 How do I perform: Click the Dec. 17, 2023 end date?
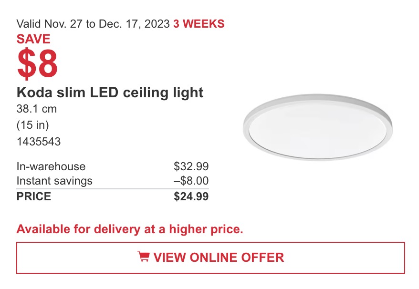[135, 24]
